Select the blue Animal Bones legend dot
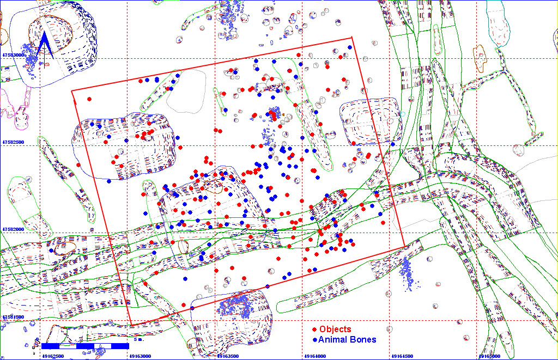 (314, 340)
